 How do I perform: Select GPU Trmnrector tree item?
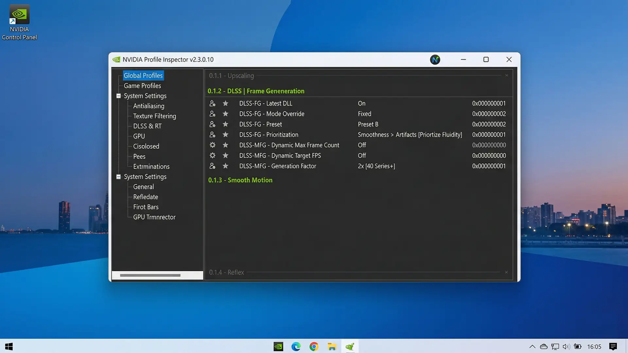tap(154, 217)
